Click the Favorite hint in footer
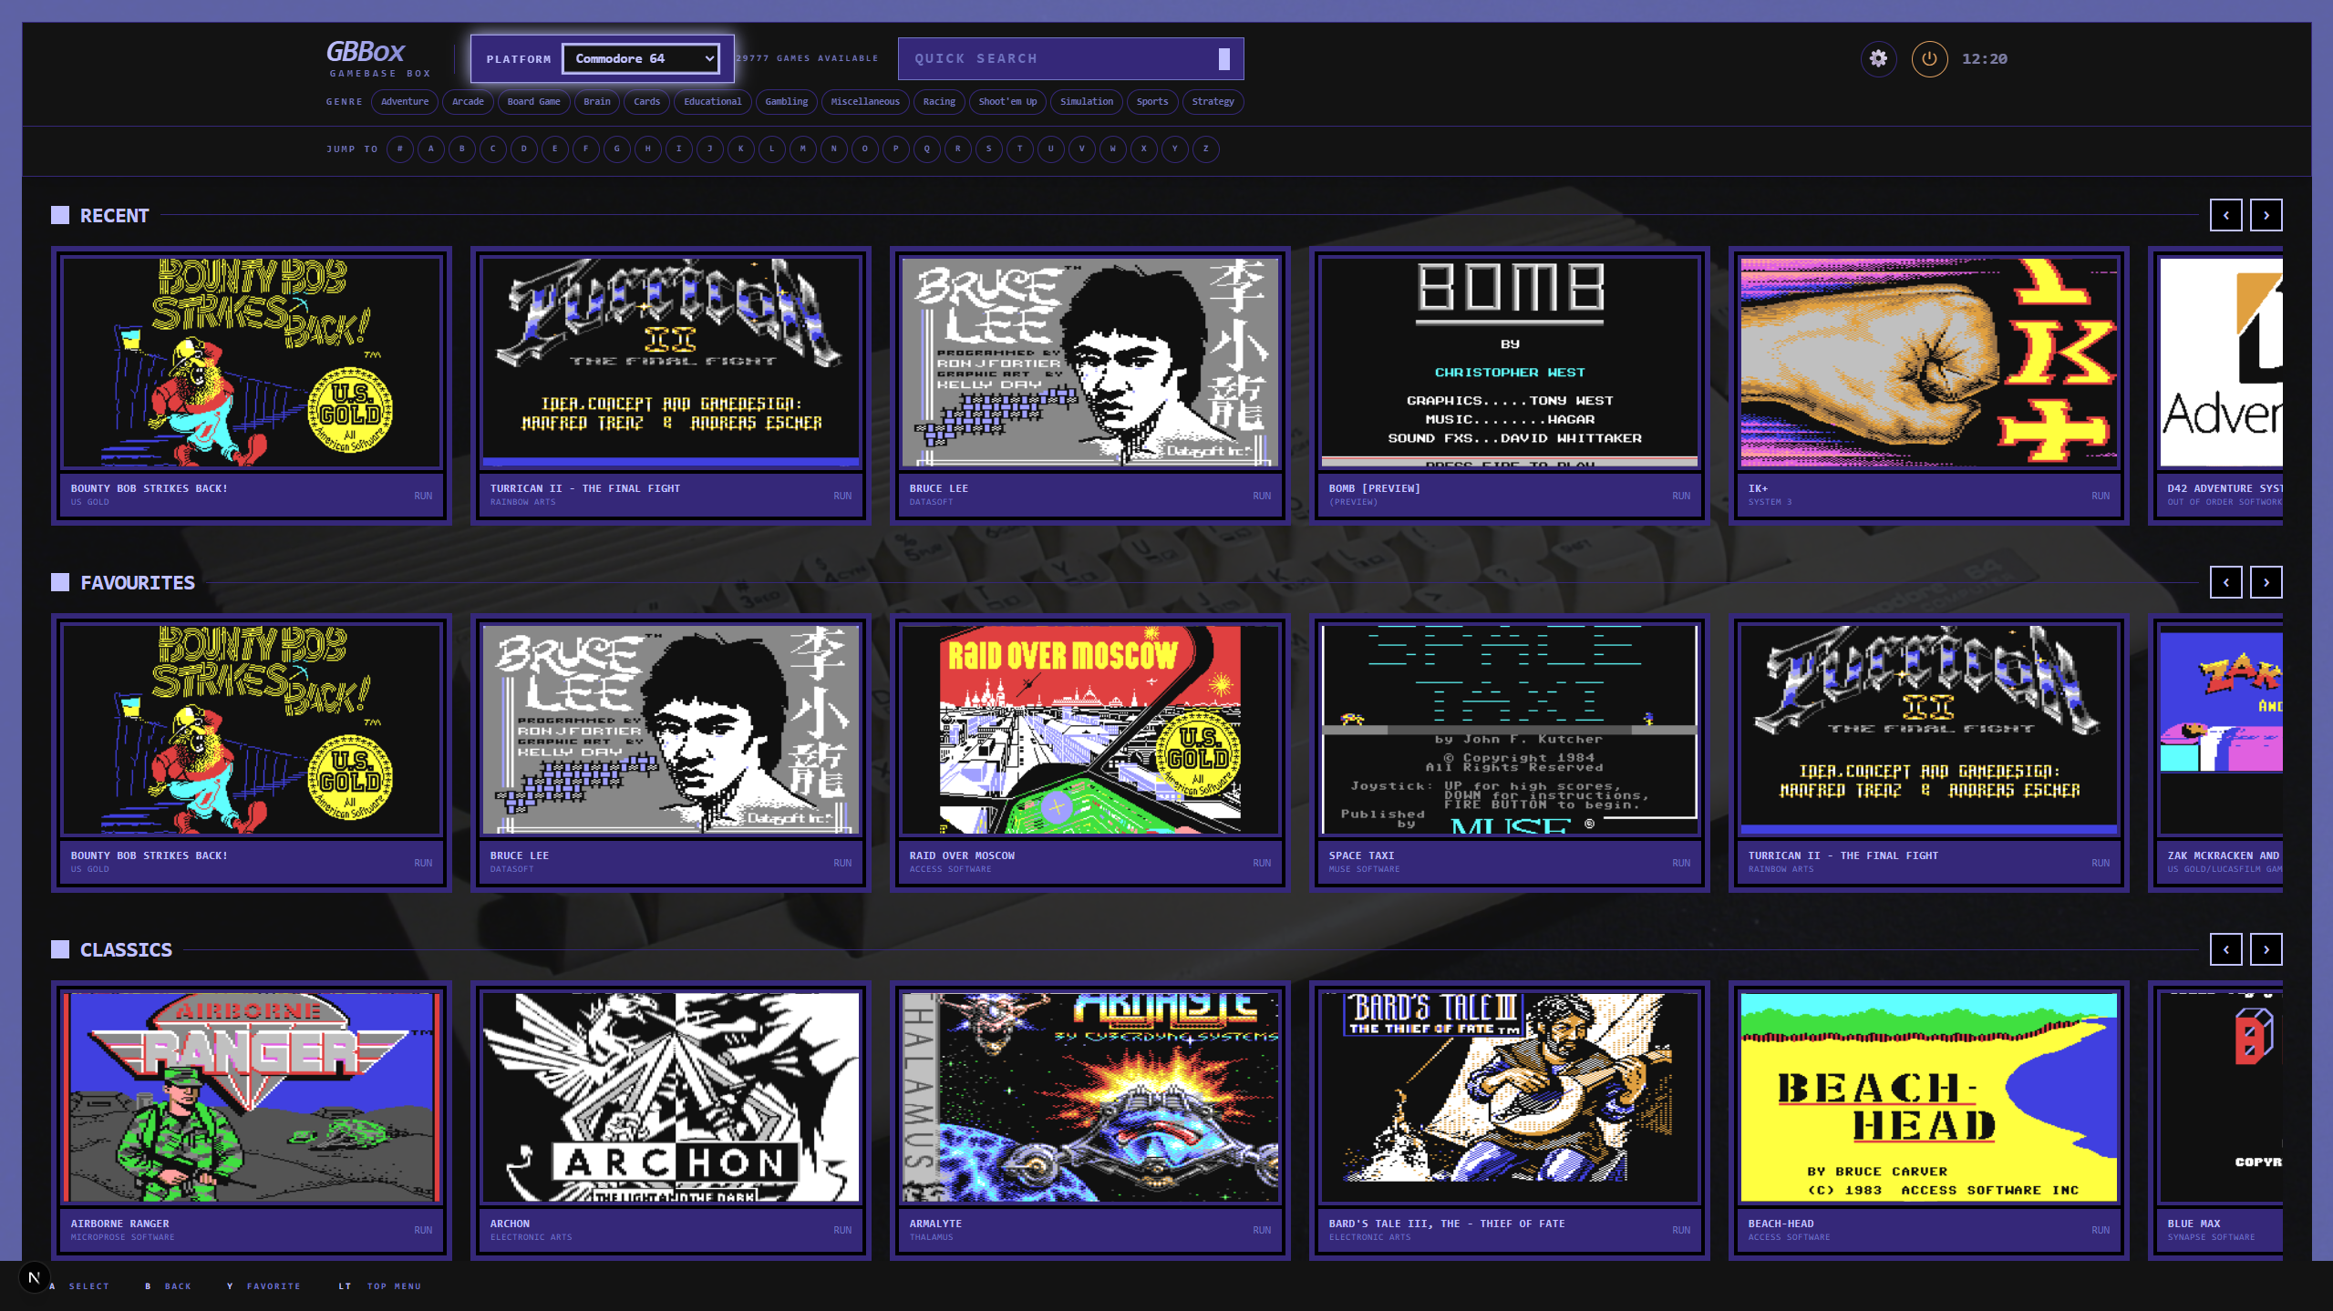 263,1286
